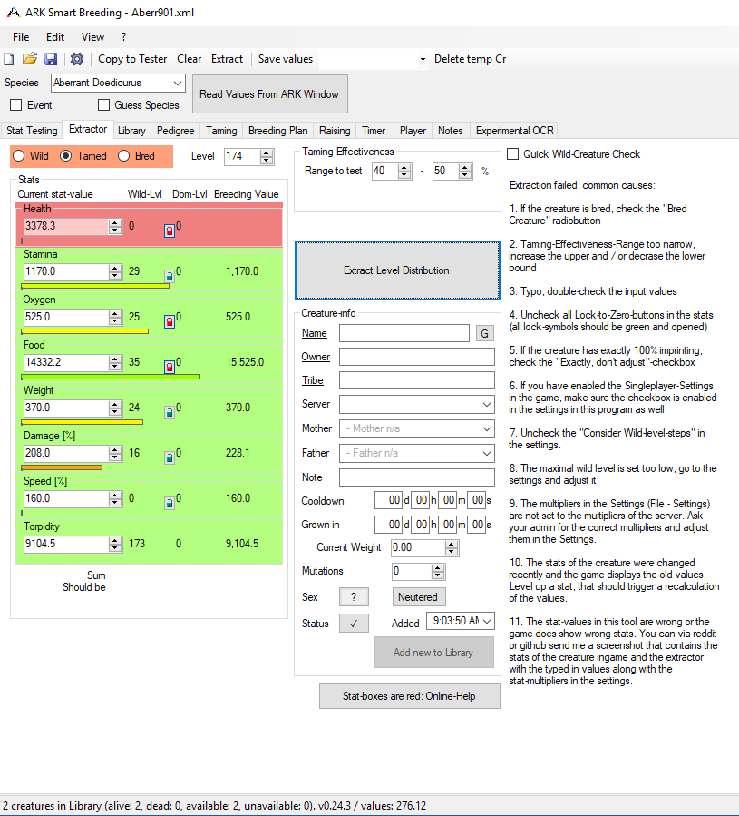Open a creature file using the folder icon

(30, 58)
